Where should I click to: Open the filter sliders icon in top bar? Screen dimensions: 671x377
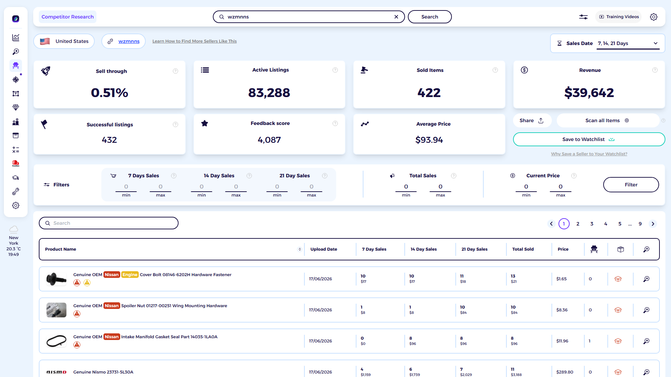[583, 17]
